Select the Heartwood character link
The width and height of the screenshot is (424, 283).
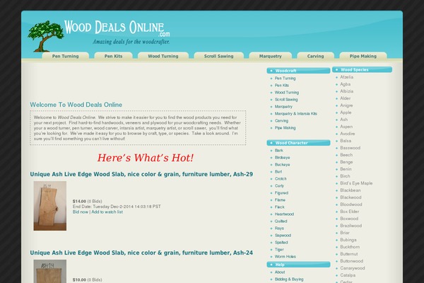click(284, 214)
